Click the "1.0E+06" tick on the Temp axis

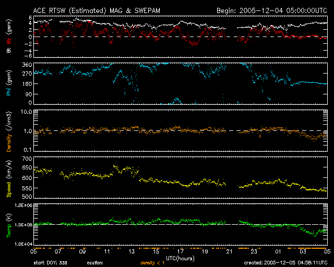pos(23,205)
